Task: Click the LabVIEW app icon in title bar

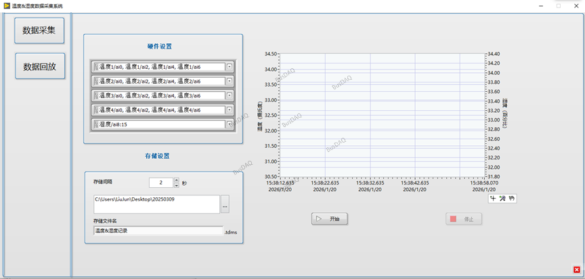Action: pyautogui.click(x=6, y=5)
